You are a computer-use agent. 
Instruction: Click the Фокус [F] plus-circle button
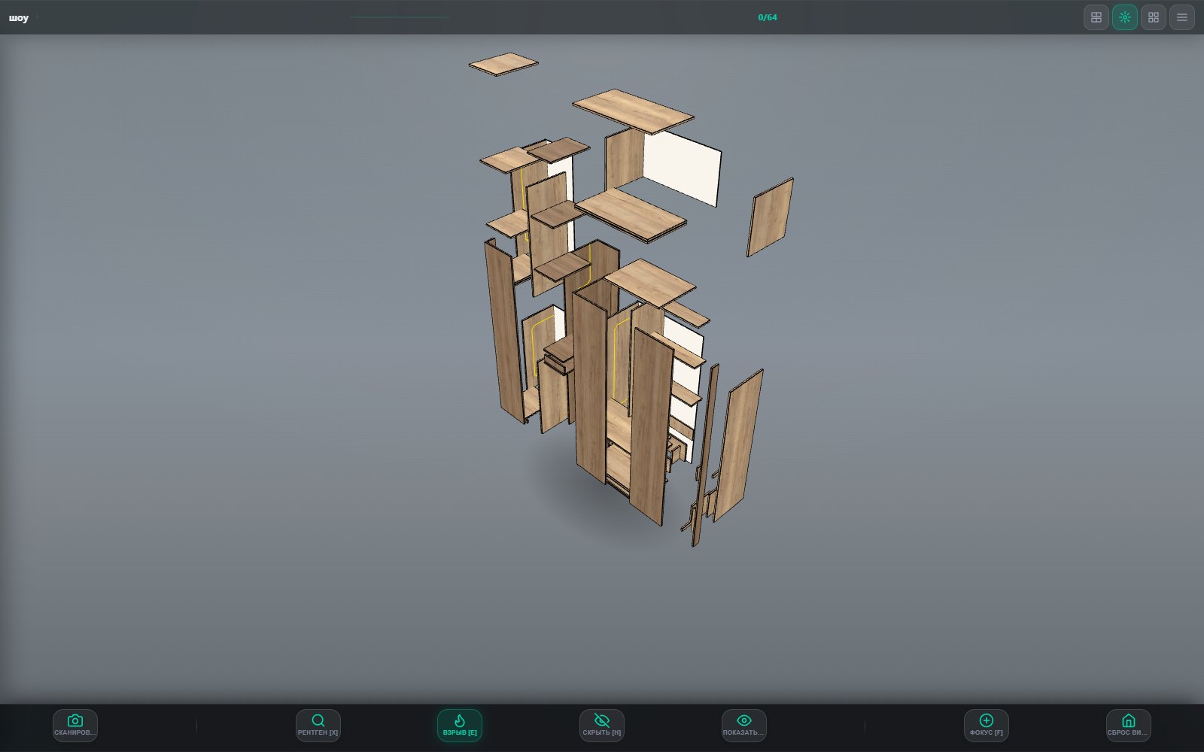987,726
